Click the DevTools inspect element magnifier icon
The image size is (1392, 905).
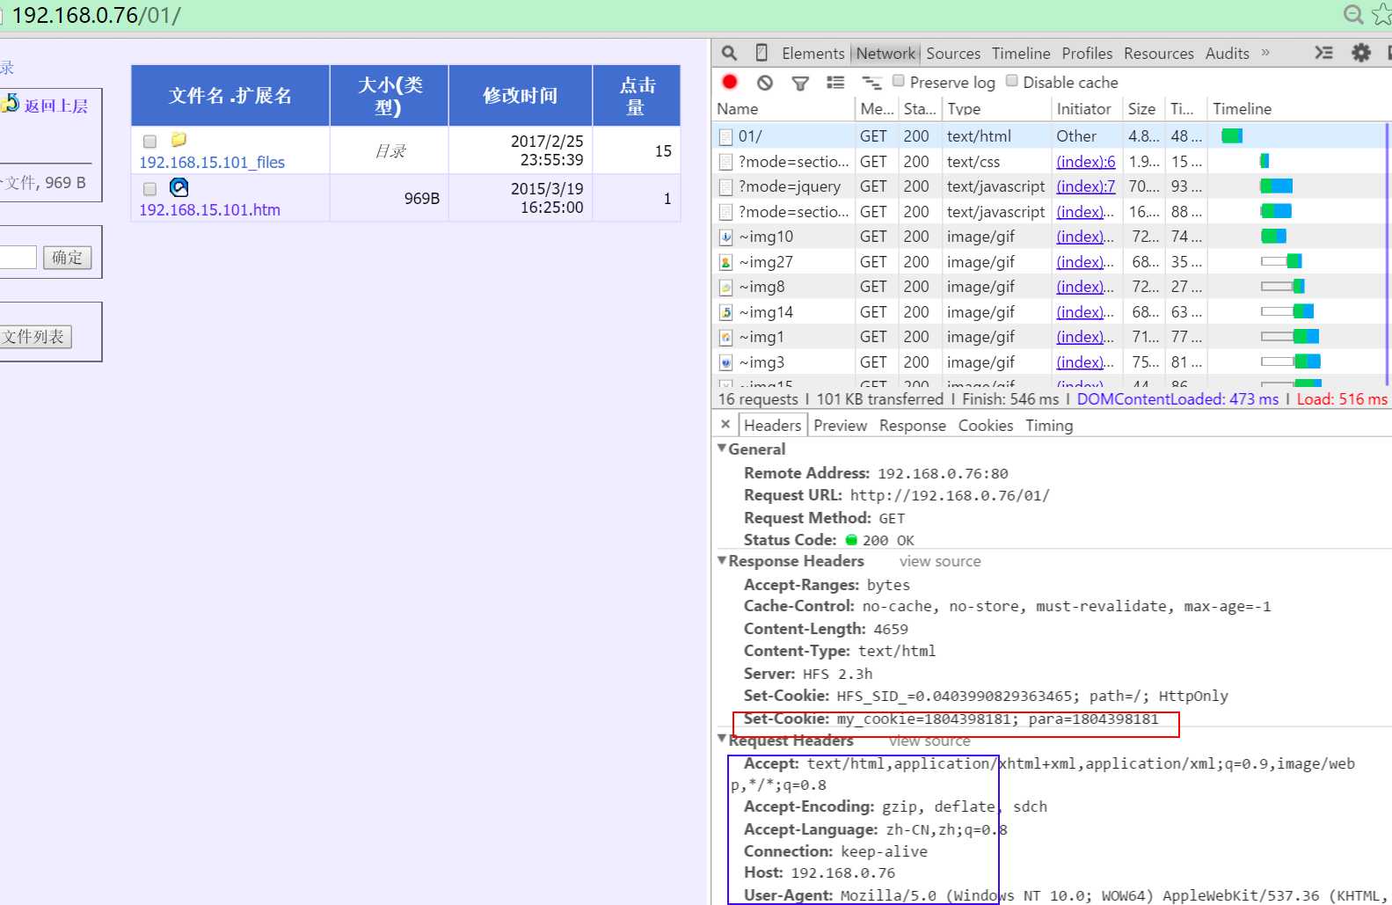coord(729,53)
